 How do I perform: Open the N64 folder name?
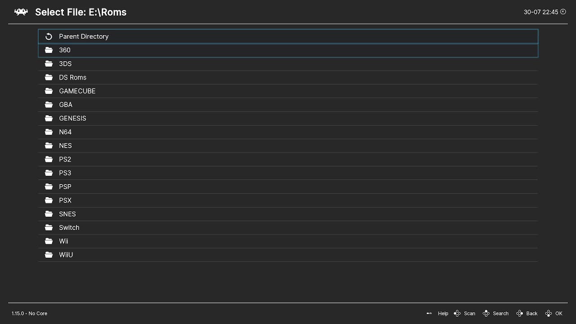(x=65, y=132)
